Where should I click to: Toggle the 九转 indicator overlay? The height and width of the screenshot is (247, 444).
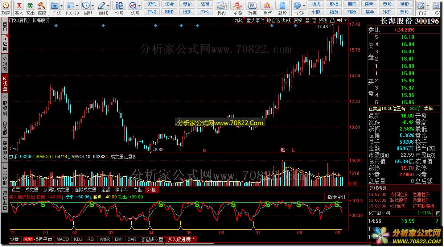point(238,21)
